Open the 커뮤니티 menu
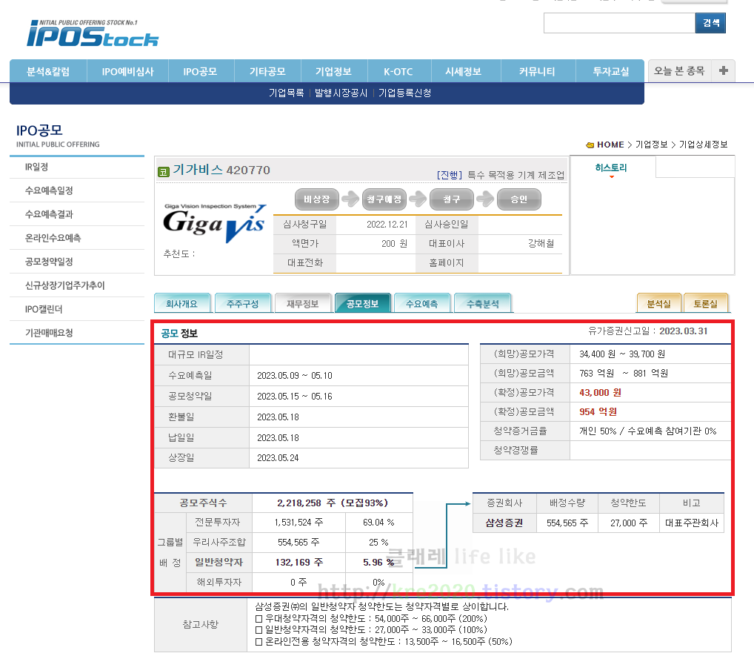Image resolution: width=754 pixels, height=656 pixels. coord(537,71)
